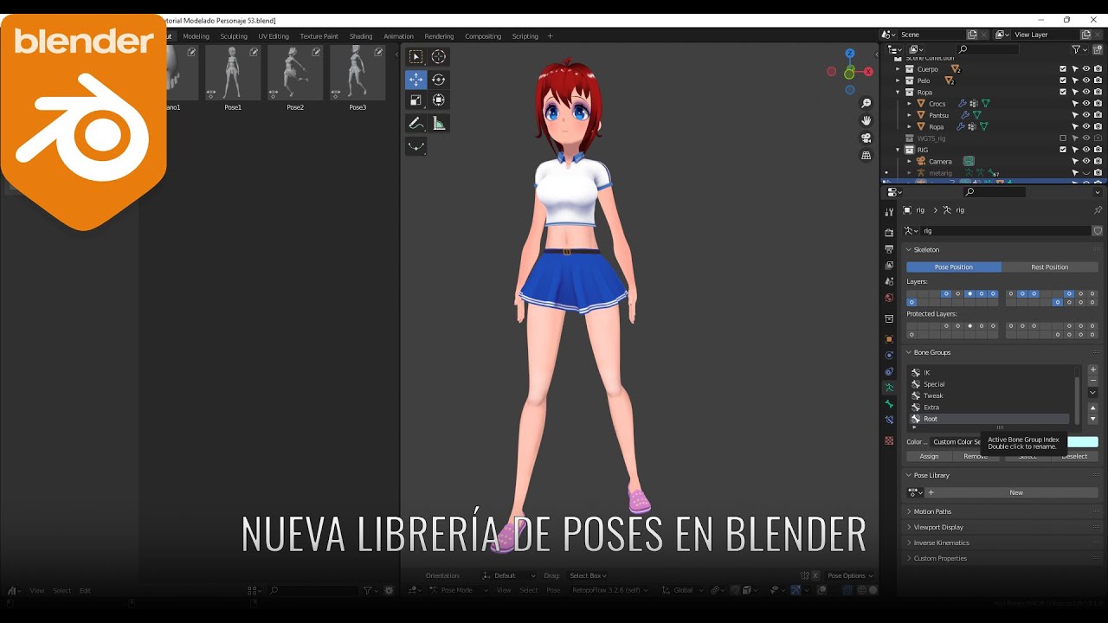
Task: Click New in Pose Library panel
Action: click(x=1016, y=493)
